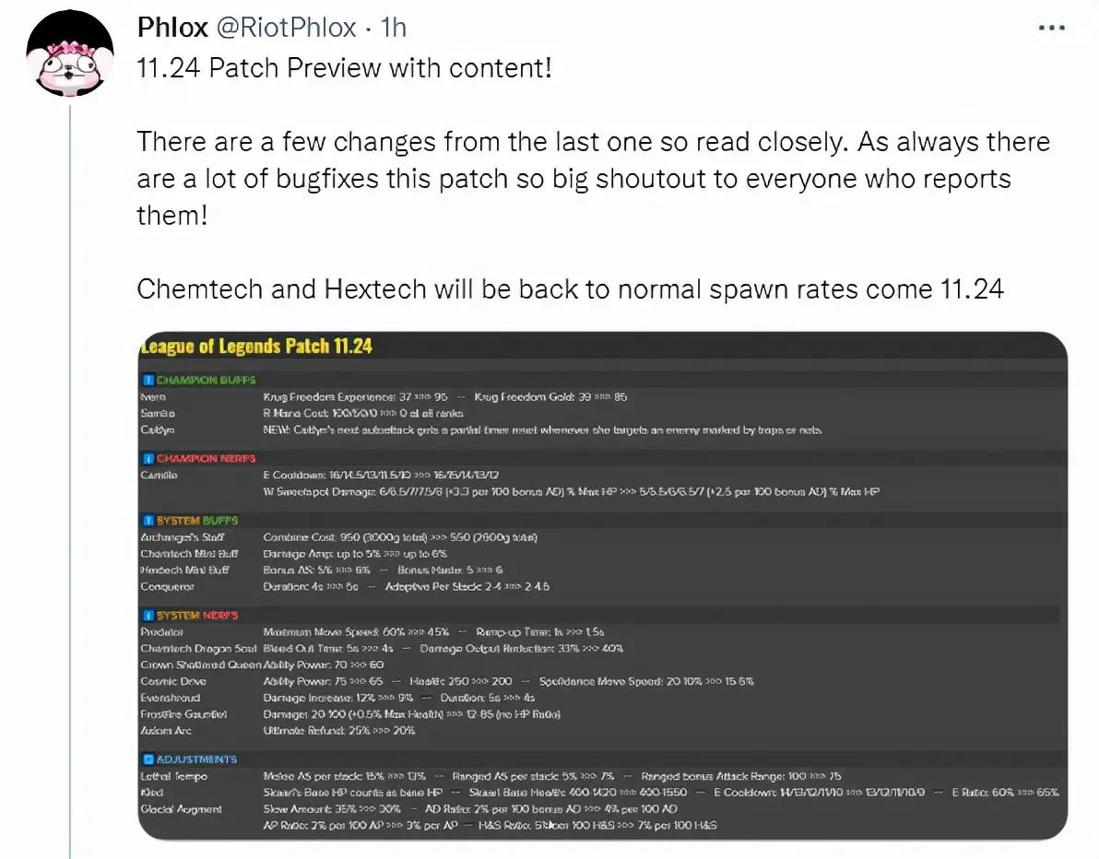Click the League of Legends Patch 11.24 title

coord(256,347)
